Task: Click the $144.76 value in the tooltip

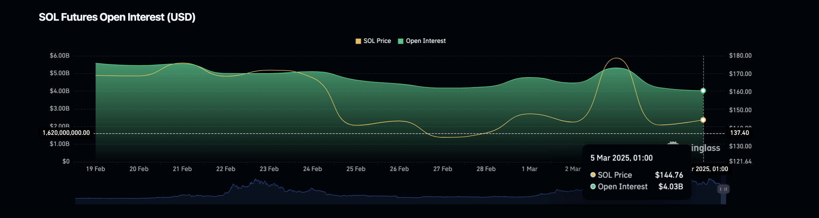Action: pyautogui.click(x=669, y=175)
